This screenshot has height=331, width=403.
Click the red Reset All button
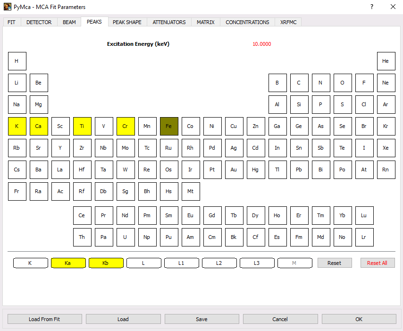click(x=378, y=263)
